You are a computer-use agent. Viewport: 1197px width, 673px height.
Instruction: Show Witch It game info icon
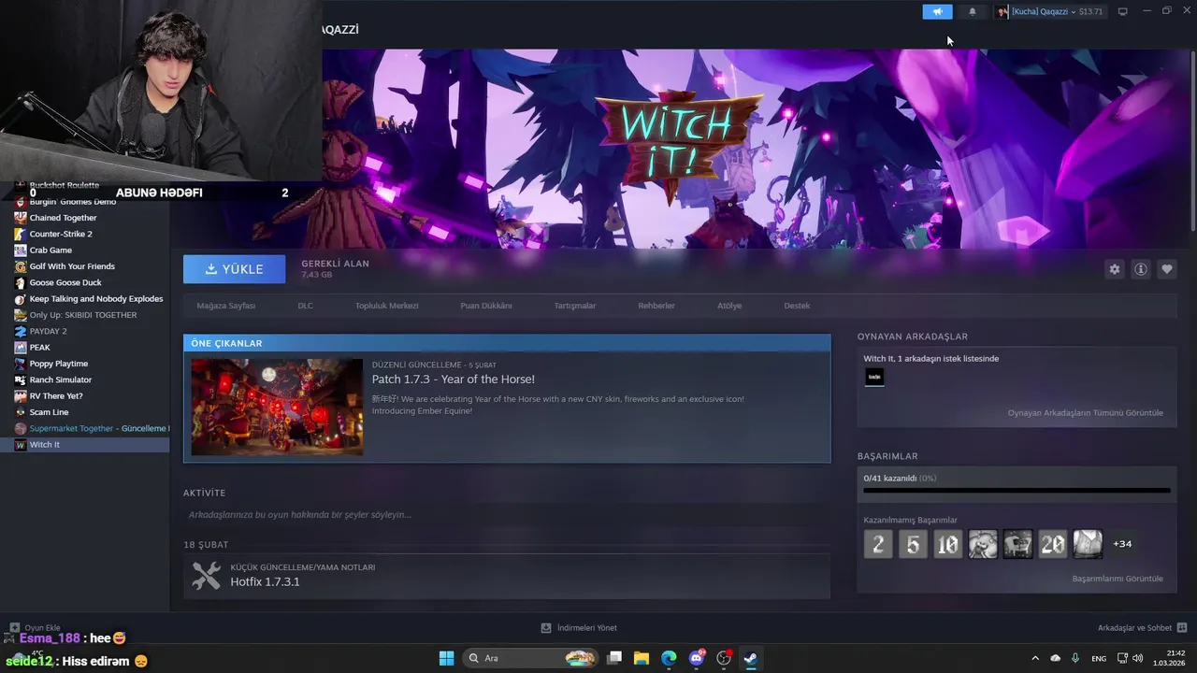(x=1141, y=269)
